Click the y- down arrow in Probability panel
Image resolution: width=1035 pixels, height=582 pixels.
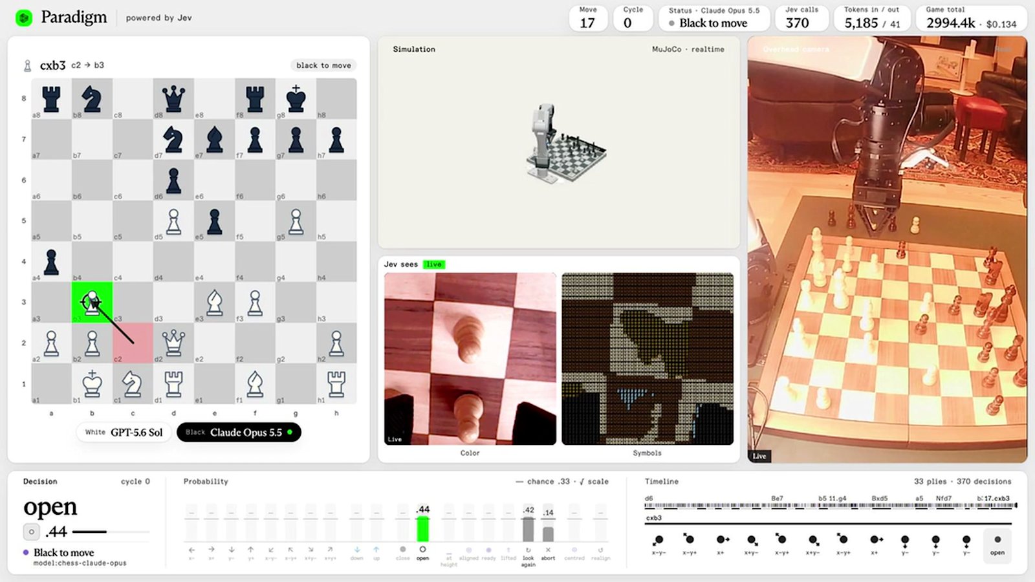pos(232,550)
